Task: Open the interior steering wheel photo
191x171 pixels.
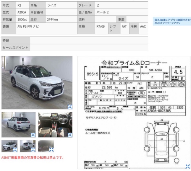Action: point(55,124)
